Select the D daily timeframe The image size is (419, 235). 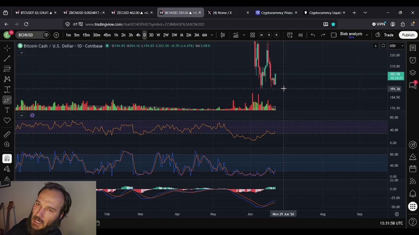coord(144,35)
